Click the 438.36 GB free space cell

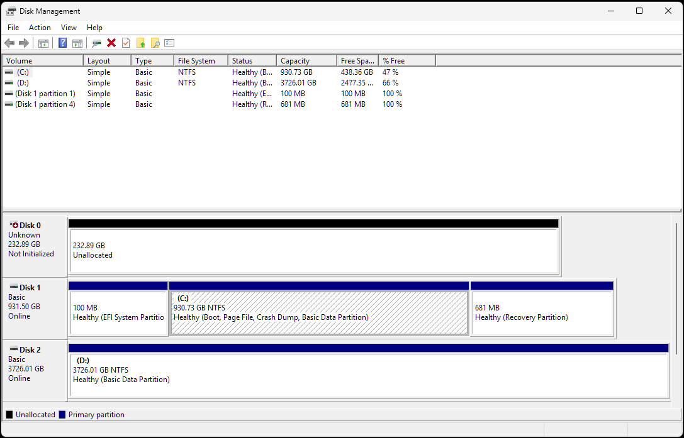coord(357,72)
